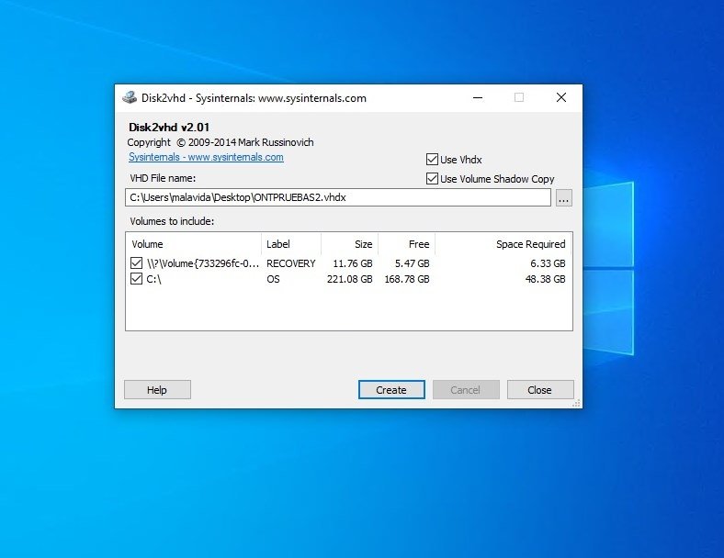Click the Help button
Image resolution: width=724 pixels, height=558 pixels.
[x=157, y=390]
